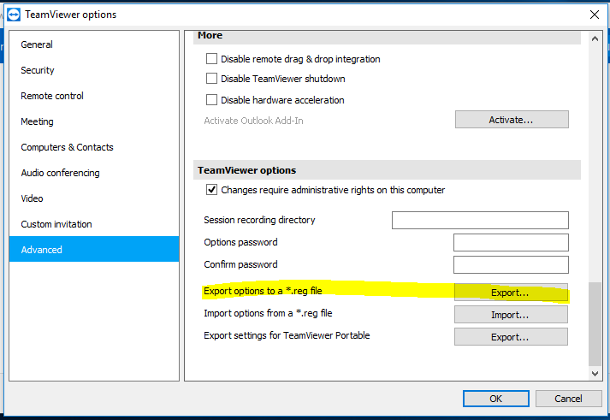Uncheck Changes require administrative rights option

click(212, 190)
